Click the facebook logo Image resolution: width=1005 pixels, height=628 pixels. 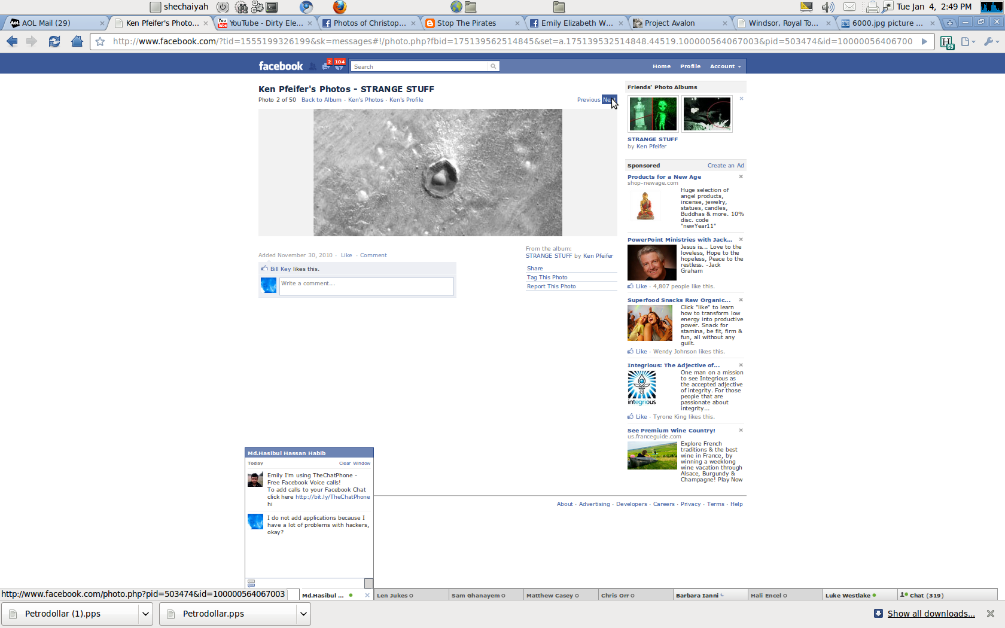281,66
